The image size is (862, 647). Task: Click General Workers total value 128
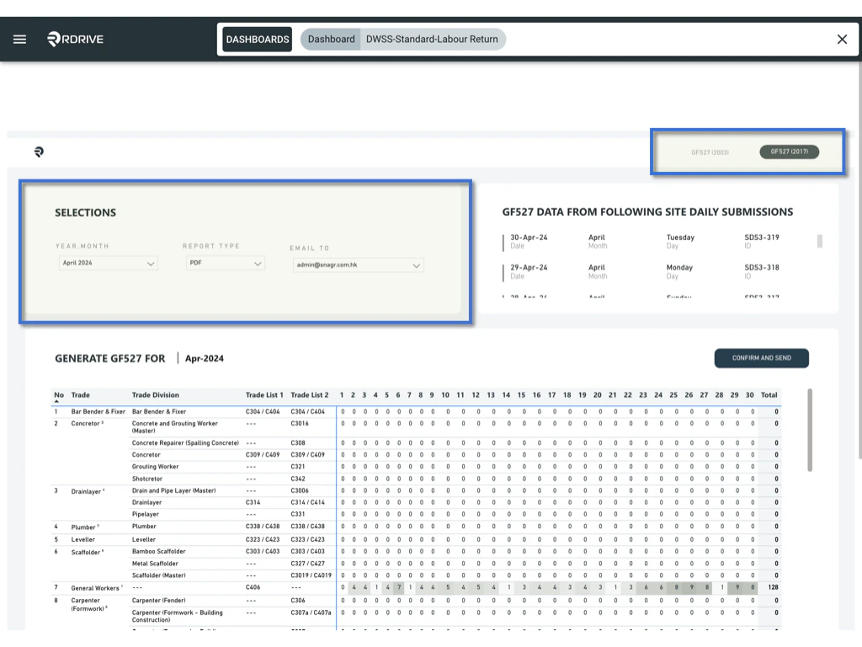[x=773, y=587]
